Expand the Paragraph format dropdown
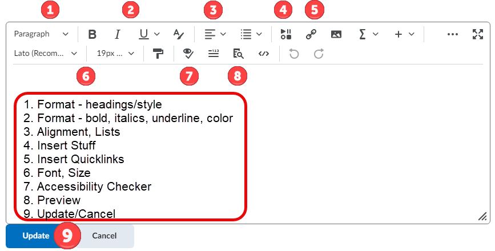This screenshot has width=495, height=251. pos(41,34)
